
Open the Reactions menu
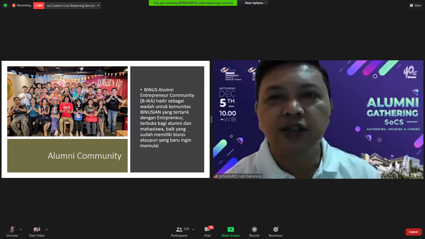click(x=275, y=232)
